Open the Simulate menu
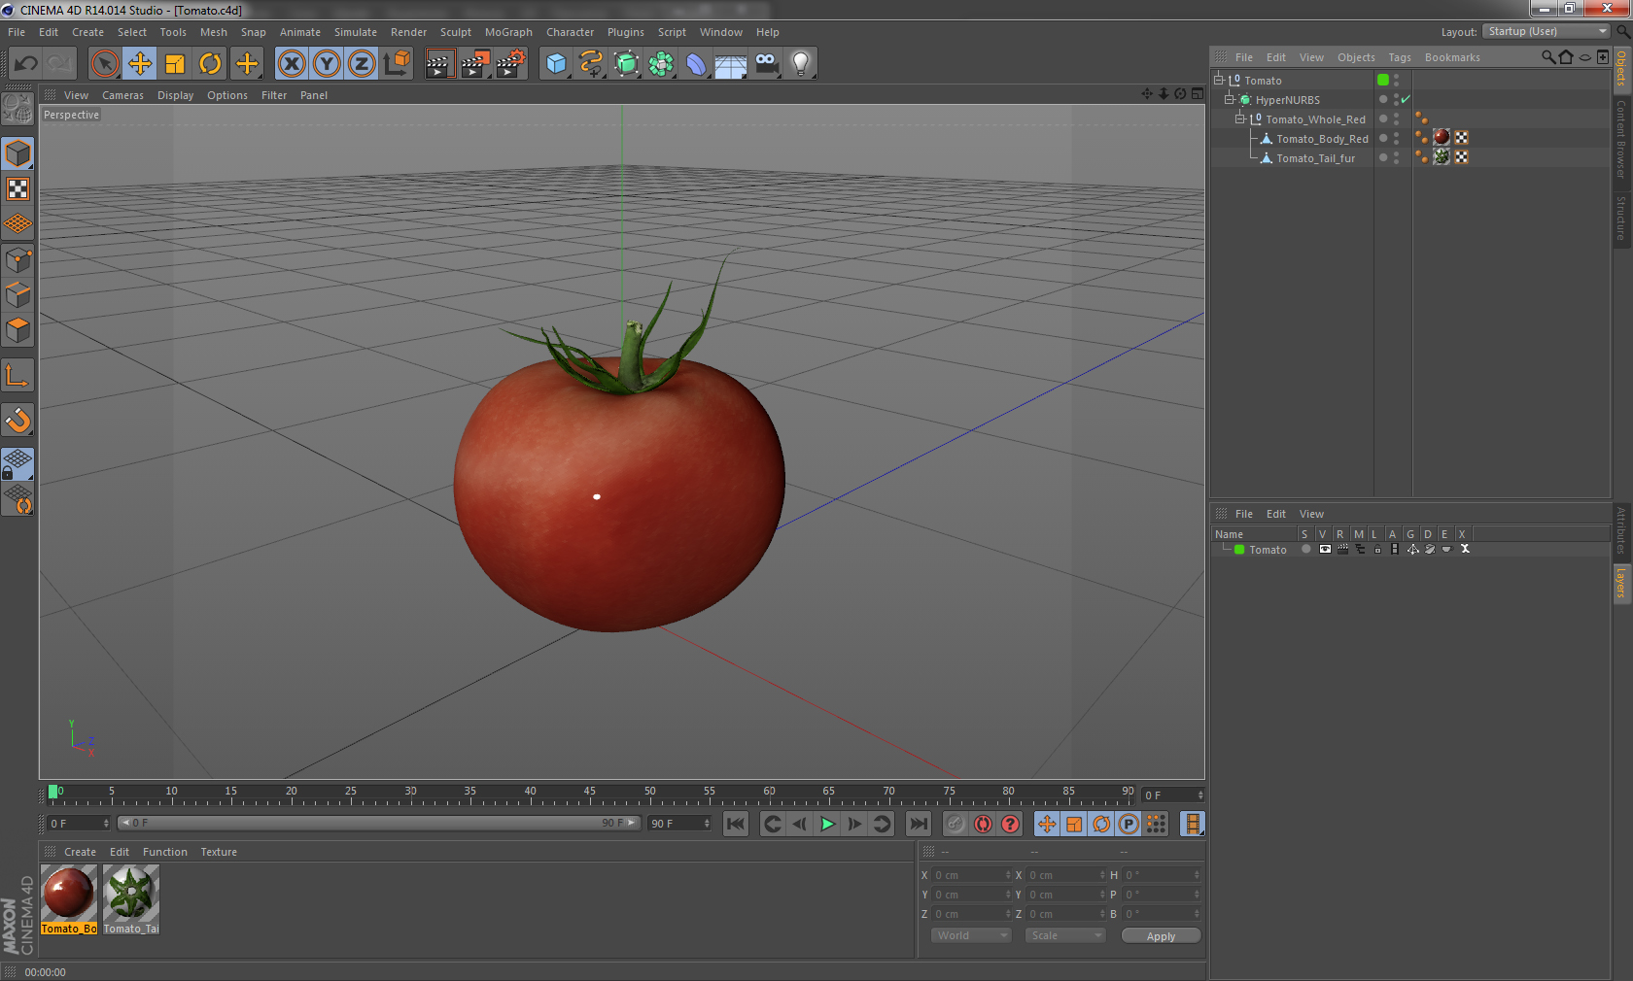 [x=355, y=32]
